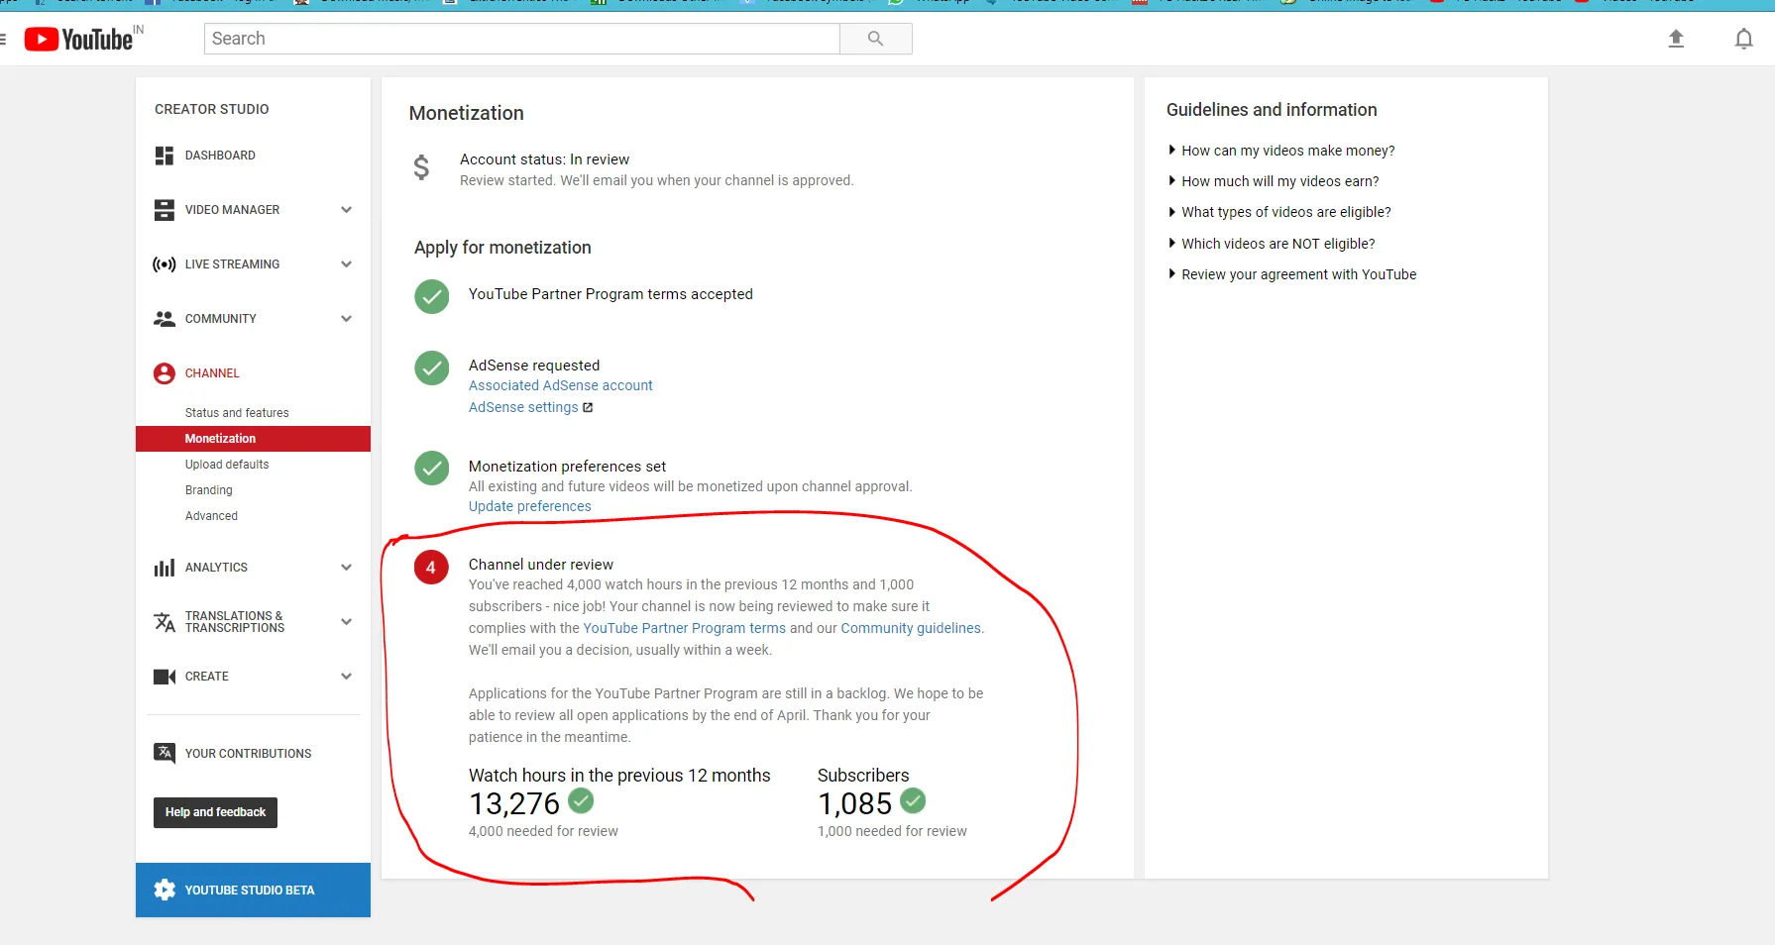Click the dollar sign account status icon
The height and width of the screenshot is (945, 1775).
pyautogui.click(x=421, y=167)
